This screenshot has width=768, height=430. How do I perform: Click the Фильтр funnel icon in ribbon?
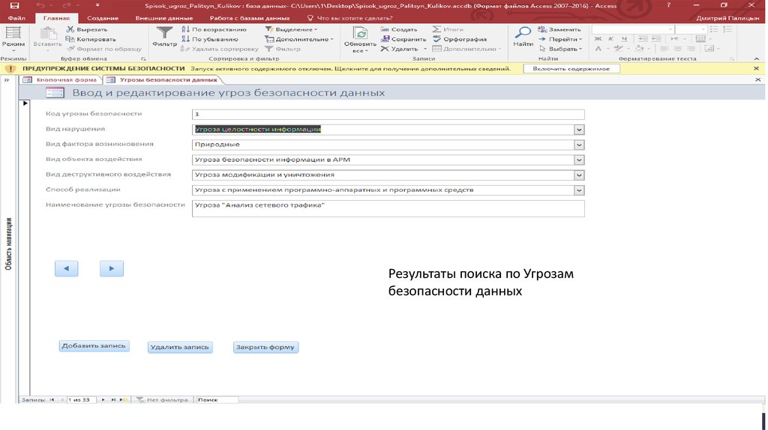coord(163,33)
